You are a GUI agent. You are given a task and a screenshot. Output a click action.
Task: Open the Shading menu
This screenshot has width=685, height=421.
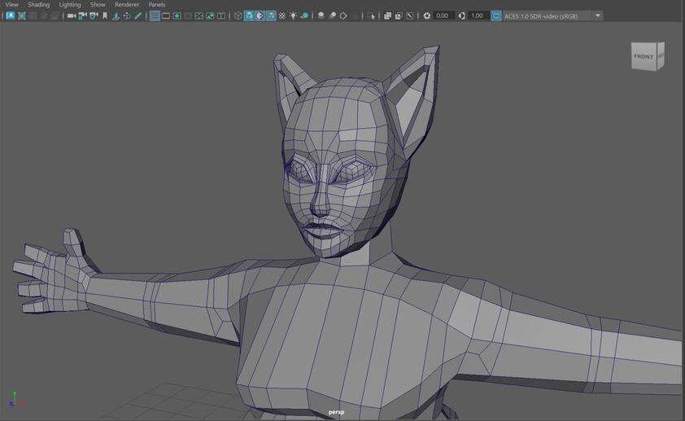tap(38, 5)
